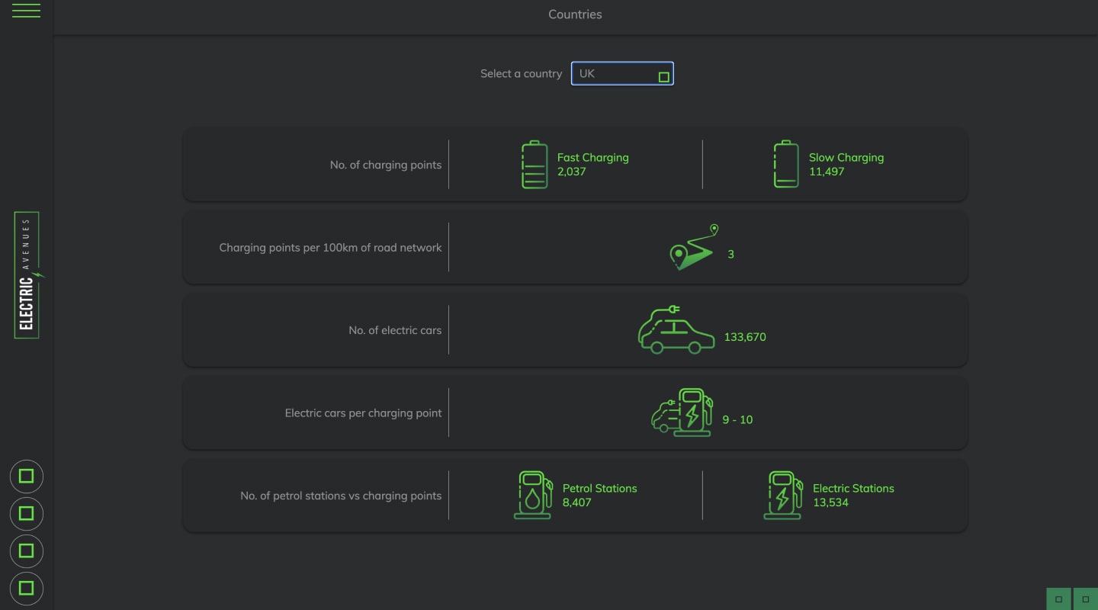
Task: Click the road network route pin icon
Action: (695, 247)
